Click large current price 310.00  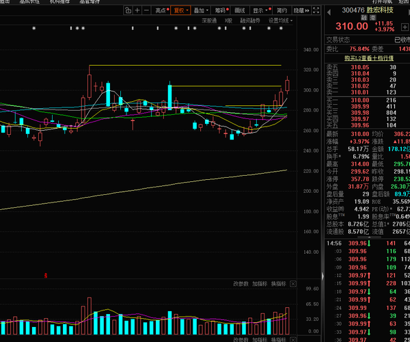(352, 26)
